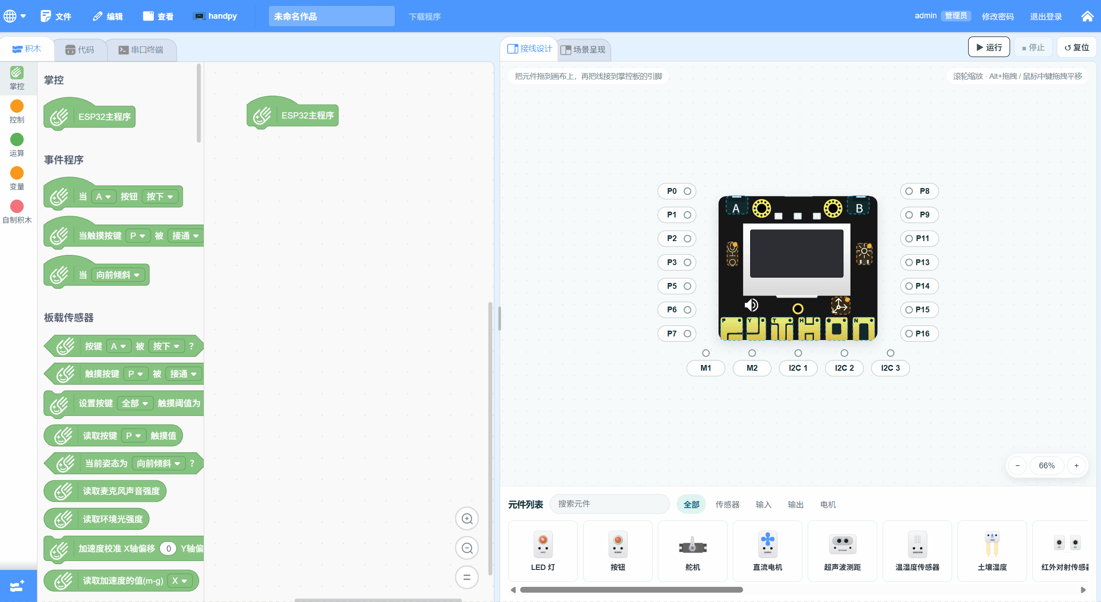Pick the 舵机 servo component
This screenshot has height=602, width=1101.
click(x=692, y=551)
